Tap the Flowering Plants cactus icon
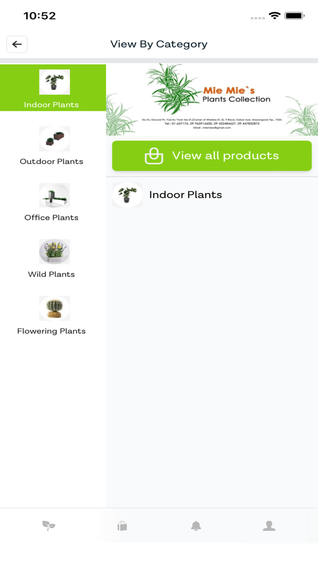The height and width of the screenshot is (565, 318). tap(55, 308)
